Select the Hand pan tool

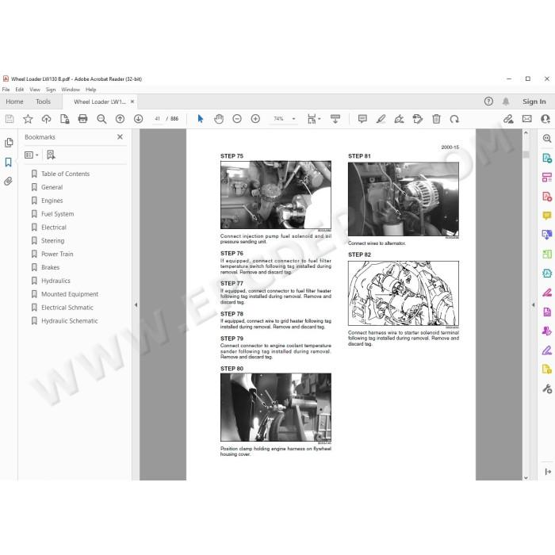pyautogui.click(x=219, y=119)
